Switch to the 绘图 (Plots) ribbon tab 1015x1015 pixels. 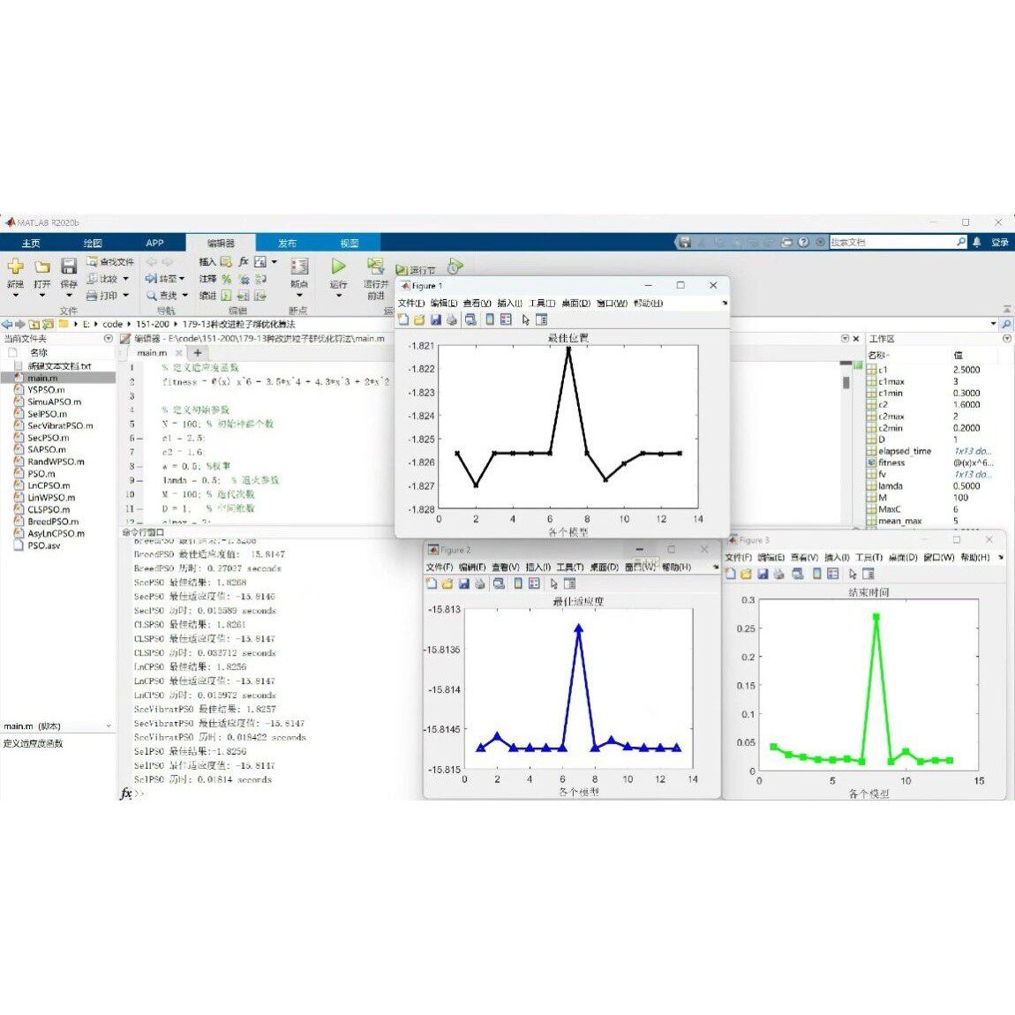(94, 244)
